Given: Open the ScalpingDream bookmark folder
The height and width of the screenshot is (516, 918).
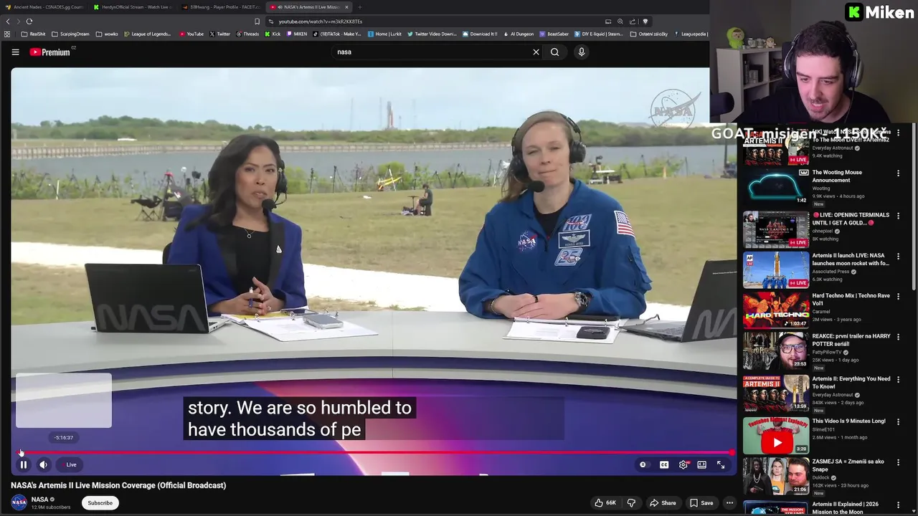Looking at the screenshot, I should [71, 34].
